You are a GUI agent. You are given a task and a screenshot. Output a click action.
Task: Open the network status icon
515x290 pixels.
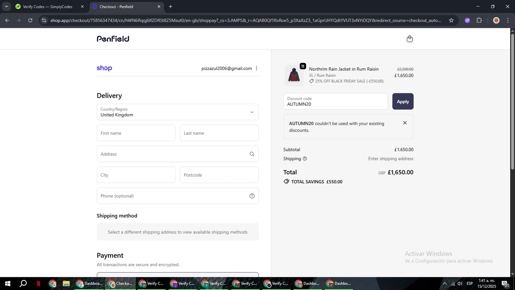click(x=453, y=283)
